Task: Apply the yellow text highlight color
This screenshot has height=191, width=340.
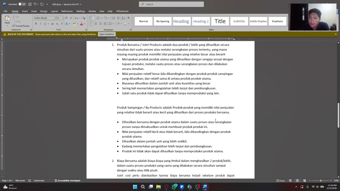Action: (x=74, y=24)
